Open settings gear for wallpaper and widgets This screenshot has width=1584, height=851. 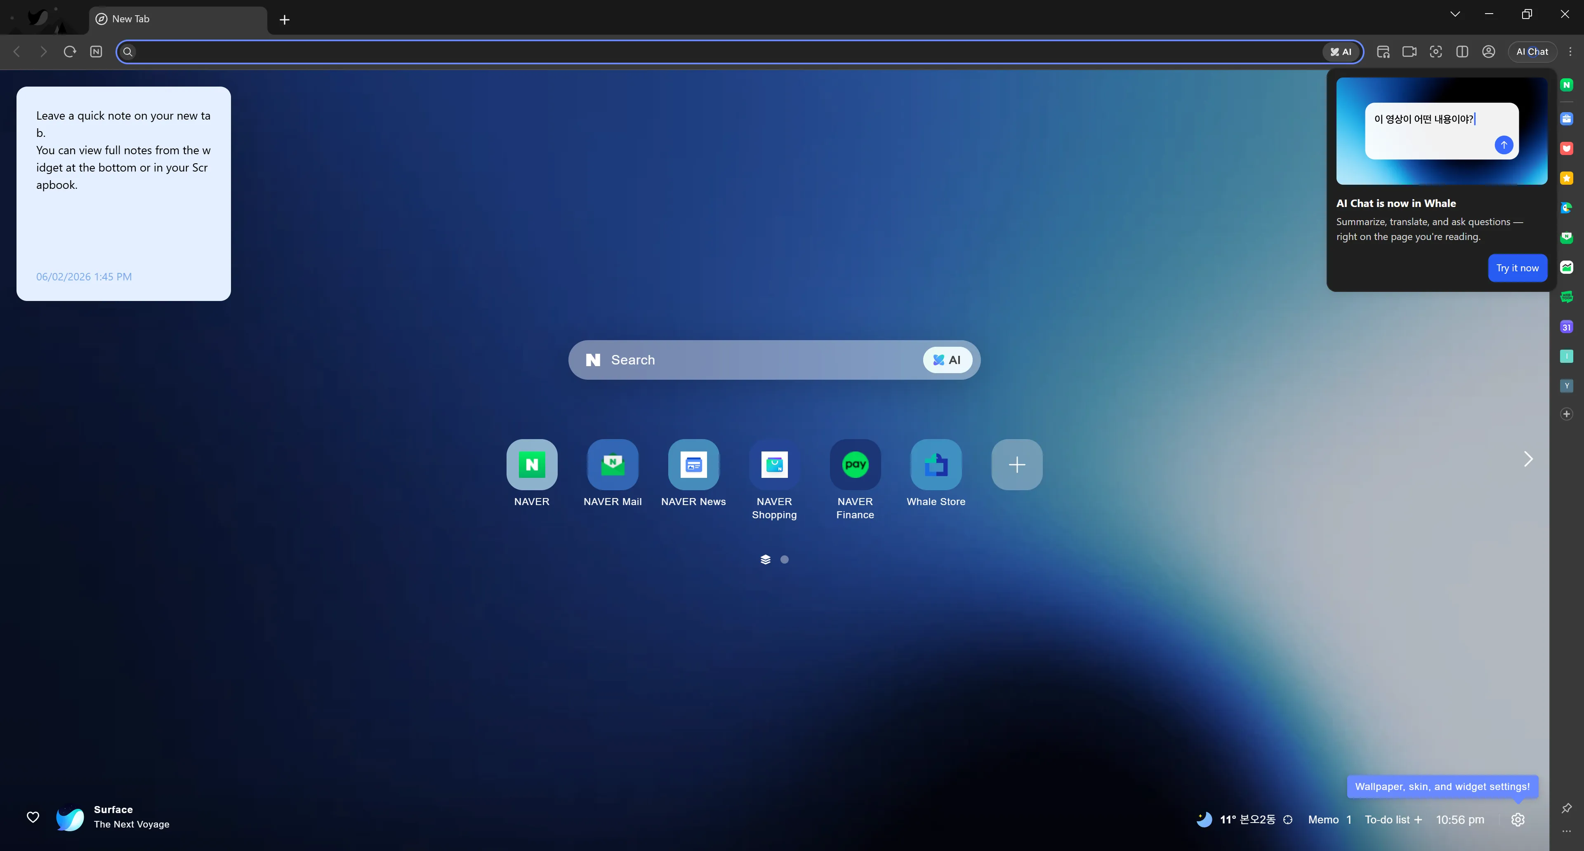1518,820
